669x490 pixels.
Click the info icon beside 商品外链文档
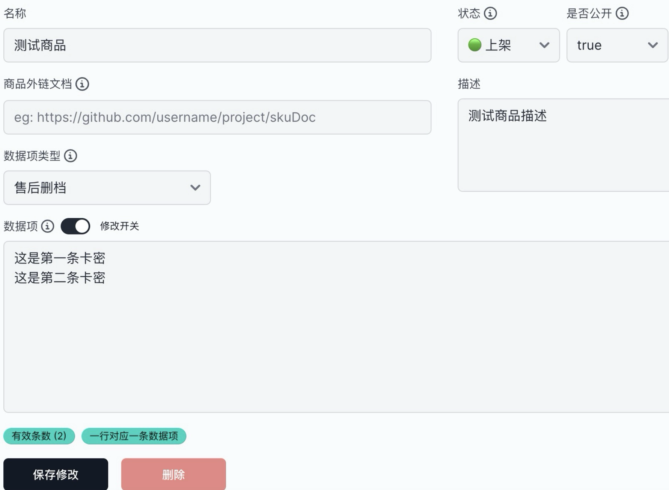pyautogui.click(x=82, y=84)
